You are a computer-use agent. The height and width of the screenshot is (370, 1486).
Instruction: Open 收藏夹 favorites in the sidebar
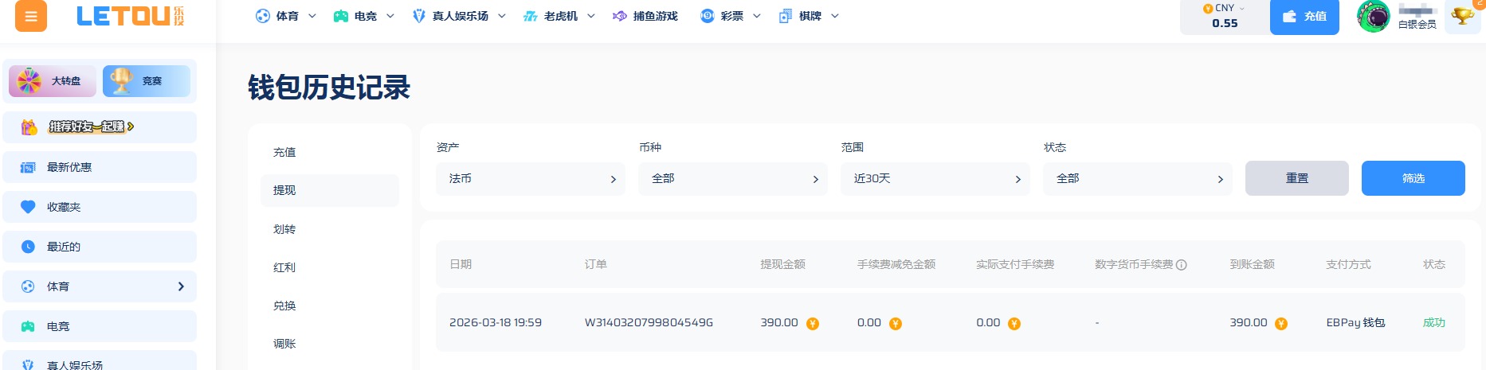[100, 207]
